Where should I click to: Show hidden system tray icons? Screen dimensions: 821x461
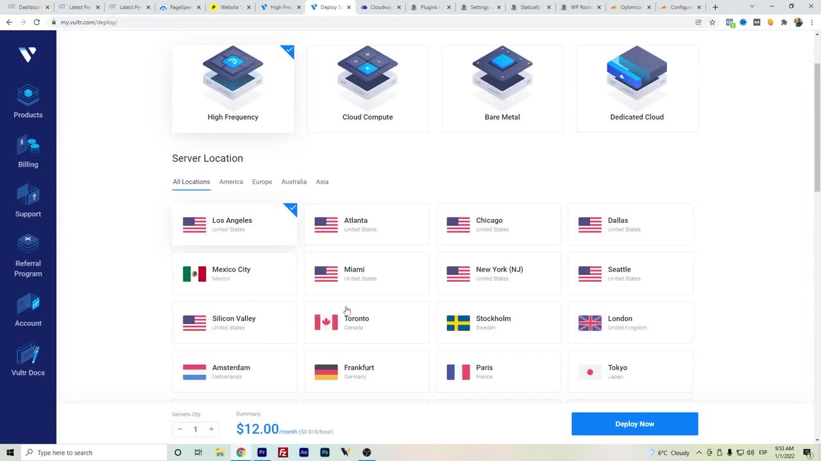pos(699,453)
